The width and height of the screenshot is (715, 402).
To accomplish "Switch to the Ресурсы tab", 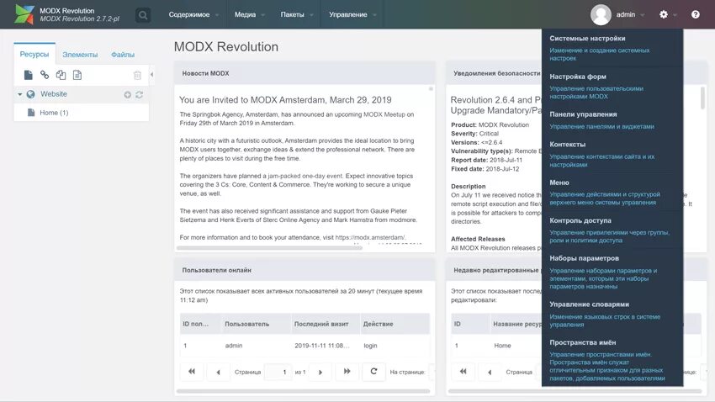I will pos(34,54).
